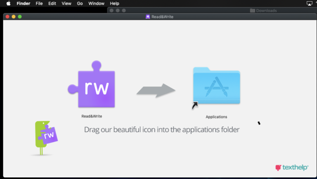This screenshot has height=179, width=317.
Task: Open the Finder menu
Action: pos(23,3)
